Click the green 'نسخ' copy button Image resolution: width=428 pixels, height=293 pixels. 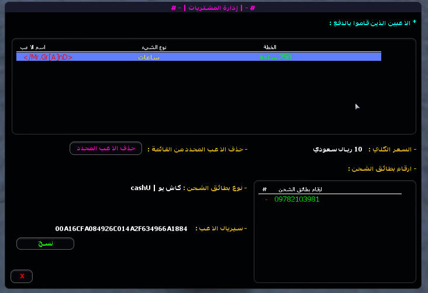tap(45, 243)
